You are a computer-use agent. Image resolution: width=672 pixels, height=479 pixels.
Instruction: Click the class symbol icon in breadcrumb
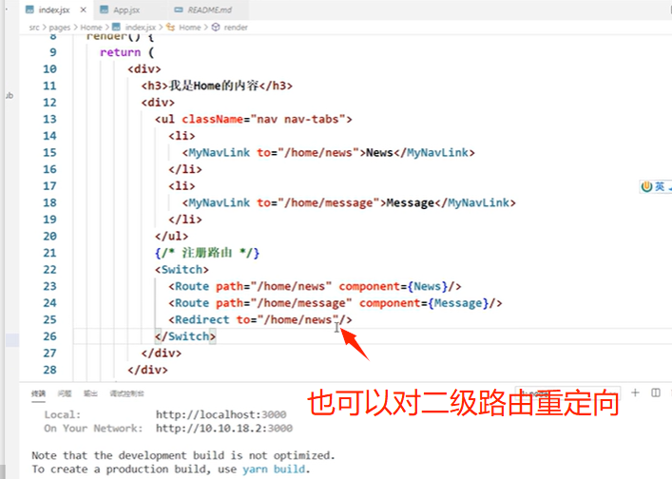coord(170,28)
